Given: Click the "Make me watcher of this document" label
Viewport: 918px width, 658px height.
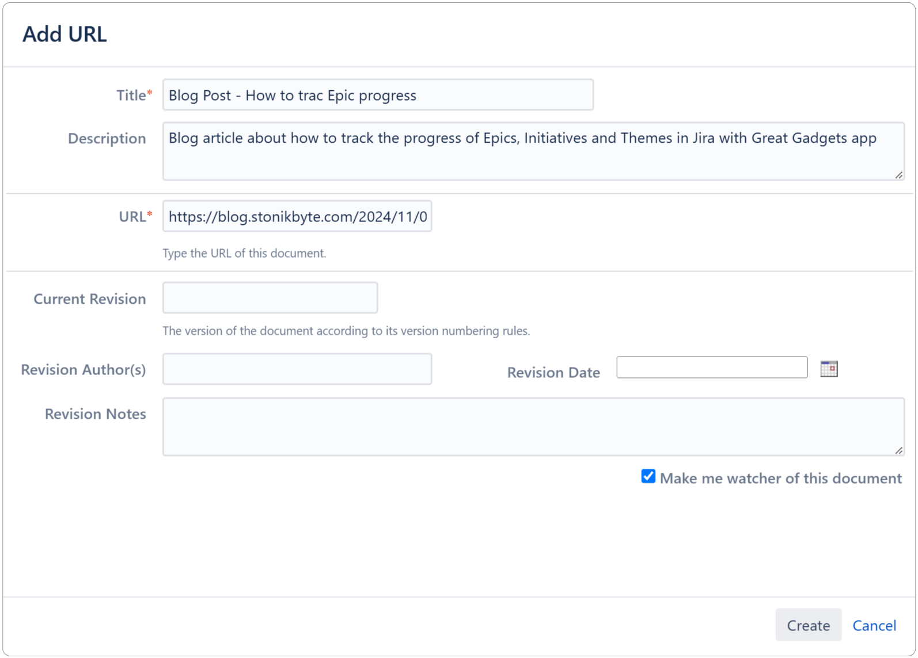Looking at the screenshot, I should pos(780,478).
